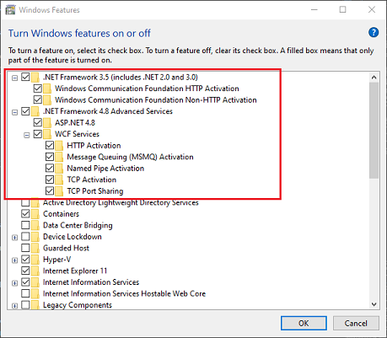Click the Cancel button
The width and height of the screenshot is (387, 338).
(356, 323)
